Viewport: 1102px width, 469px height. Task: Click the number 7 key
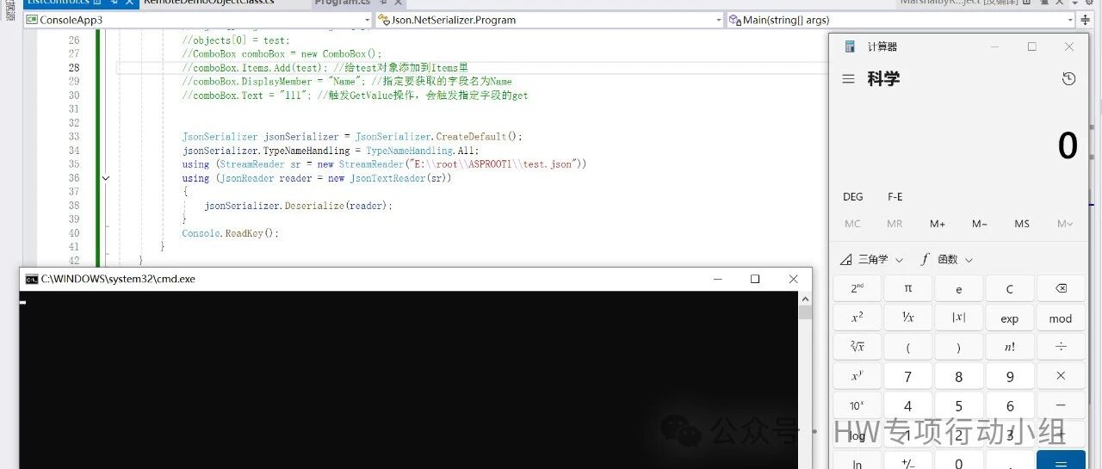pyautogui.click(x=907, y=376)
